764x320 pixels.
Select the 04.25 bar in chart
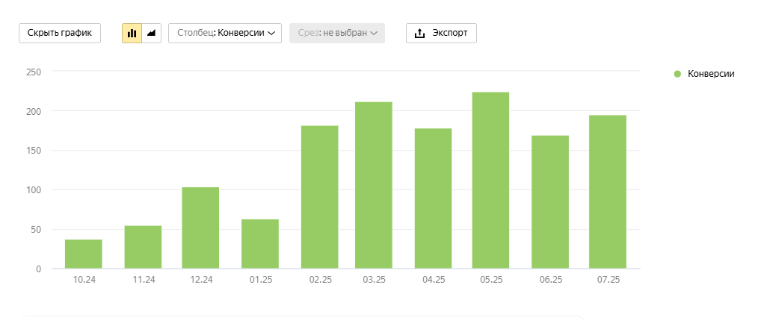433,198
